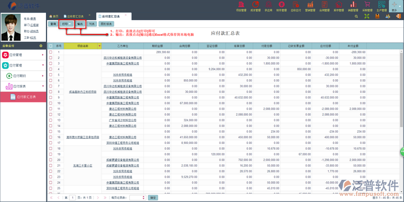Switch to the 首页 home tab
Viewport: 404px width, 202px height.
[x=55, y=16]
